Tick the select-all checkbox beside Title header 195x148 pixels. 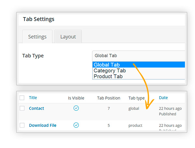click(22, 98)
